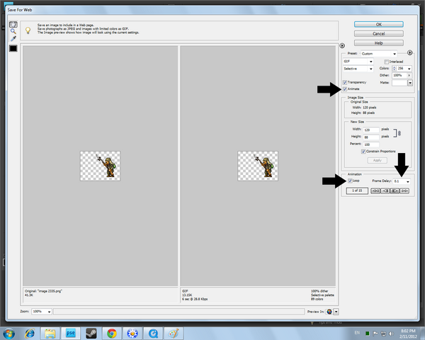Open the Colors 256 dropdown arrow

point(409,69)
